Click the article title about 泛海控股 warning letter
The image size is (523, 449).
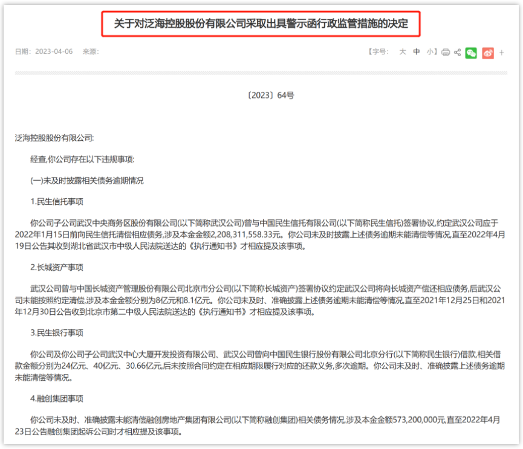[x=261, y=24]
